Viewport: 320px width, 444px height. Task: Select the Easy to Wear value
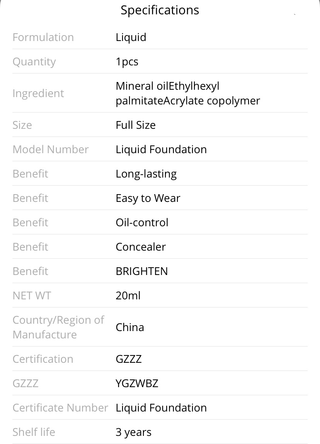148,198
